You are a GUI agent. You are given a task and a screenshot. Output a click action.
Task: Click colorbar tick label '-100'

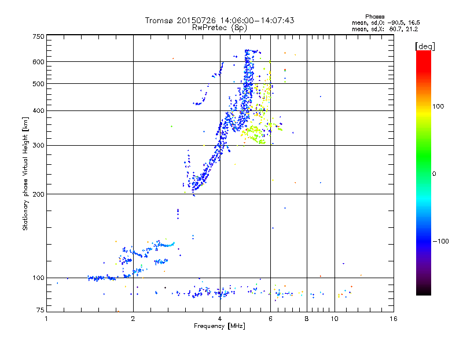click(440, 241)
